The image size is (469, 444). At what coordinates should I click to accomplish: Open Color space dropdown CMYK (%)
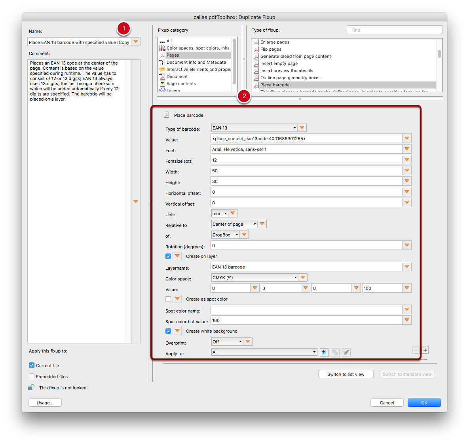pyautogui.click(x=254, y=278)
